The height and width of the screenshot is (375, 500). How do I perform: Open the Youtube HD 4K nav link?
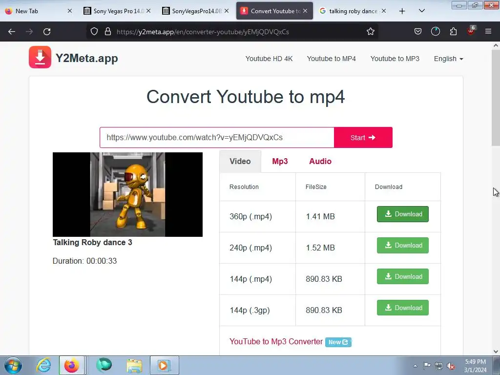(269, 59)
